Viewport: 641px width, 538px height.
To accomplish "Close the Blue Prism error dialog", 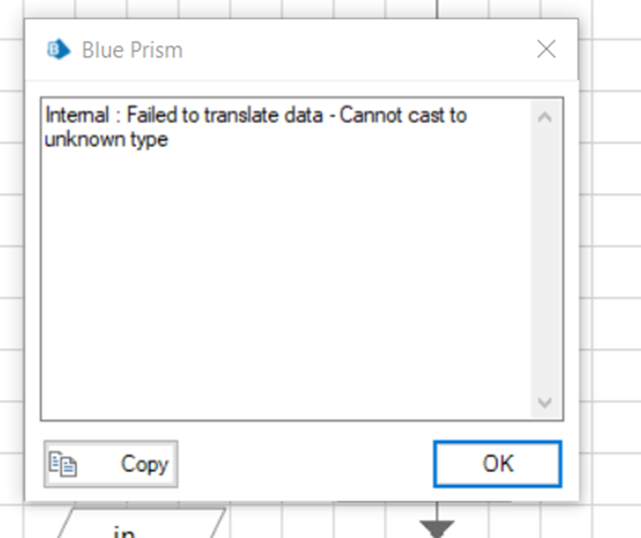I will pyautogui.click(x=546, y=49).
